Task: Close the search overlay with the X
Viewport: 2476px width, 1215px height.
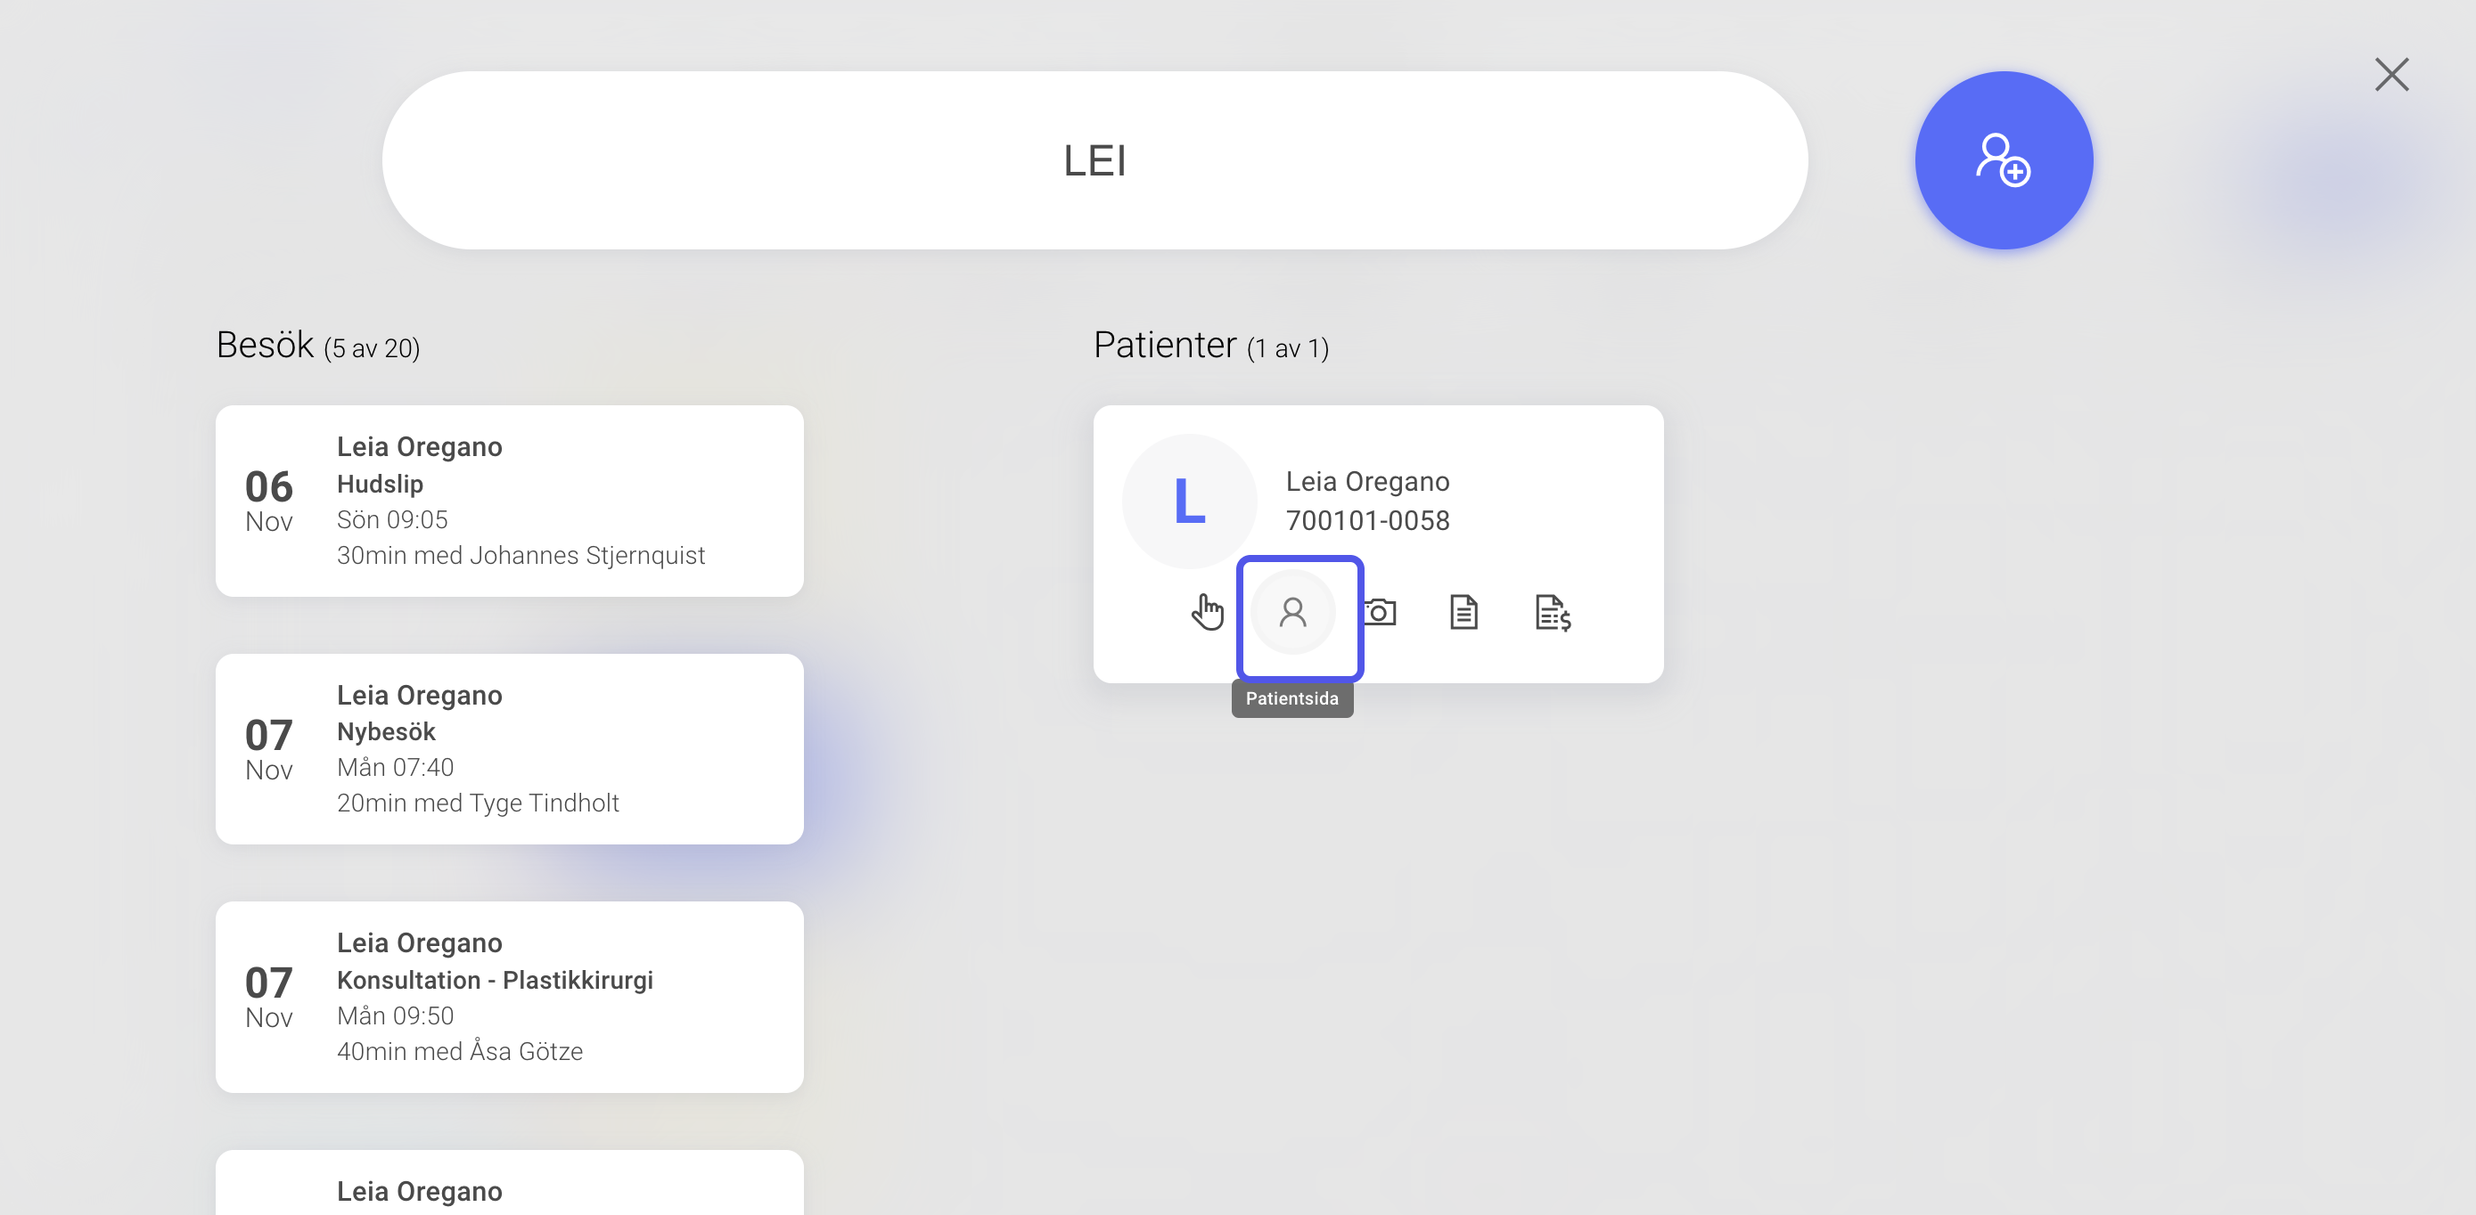Action: tap(2391, 74)
